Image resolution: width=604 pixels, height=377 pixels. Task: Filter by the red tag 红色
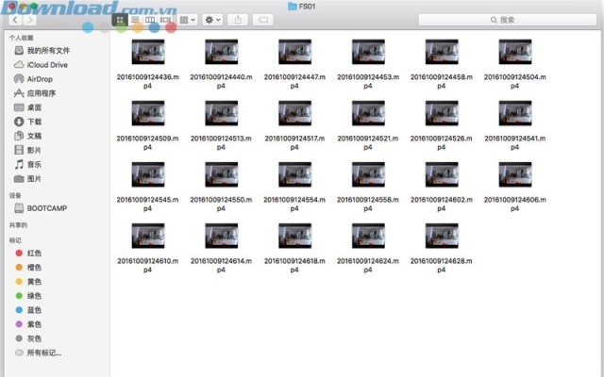34,254
